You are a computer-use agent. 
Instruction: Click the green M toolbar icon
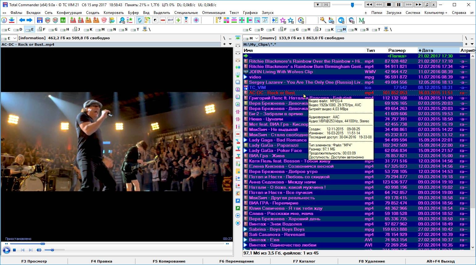point(362,20)
